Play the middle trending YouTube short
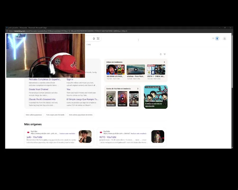Image resolution: width=238 pixels, height=190 pixels. pyautogui.click(x=122, y=99)
